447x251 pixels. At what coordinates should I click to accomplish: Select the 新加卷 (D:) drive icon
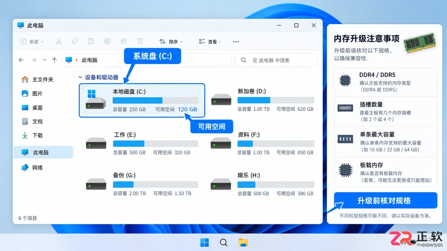click(221, 100)
